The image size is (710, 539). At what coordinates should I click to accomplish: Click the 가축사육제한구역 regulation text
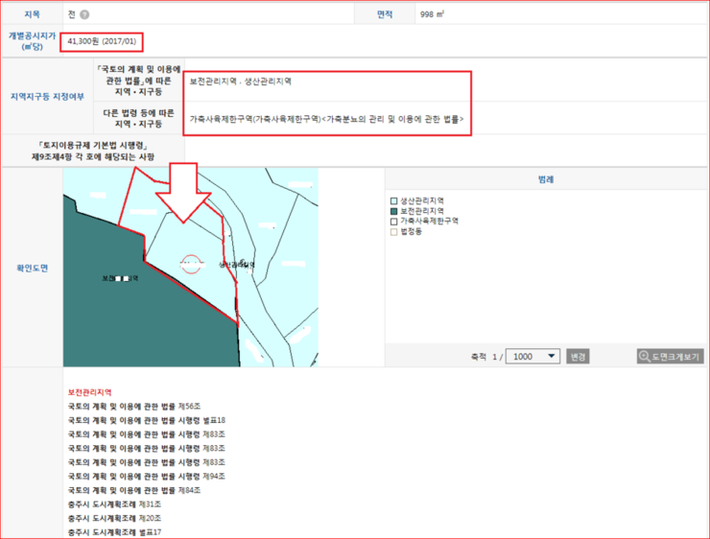pyautogui.click(x=326, y=119)
